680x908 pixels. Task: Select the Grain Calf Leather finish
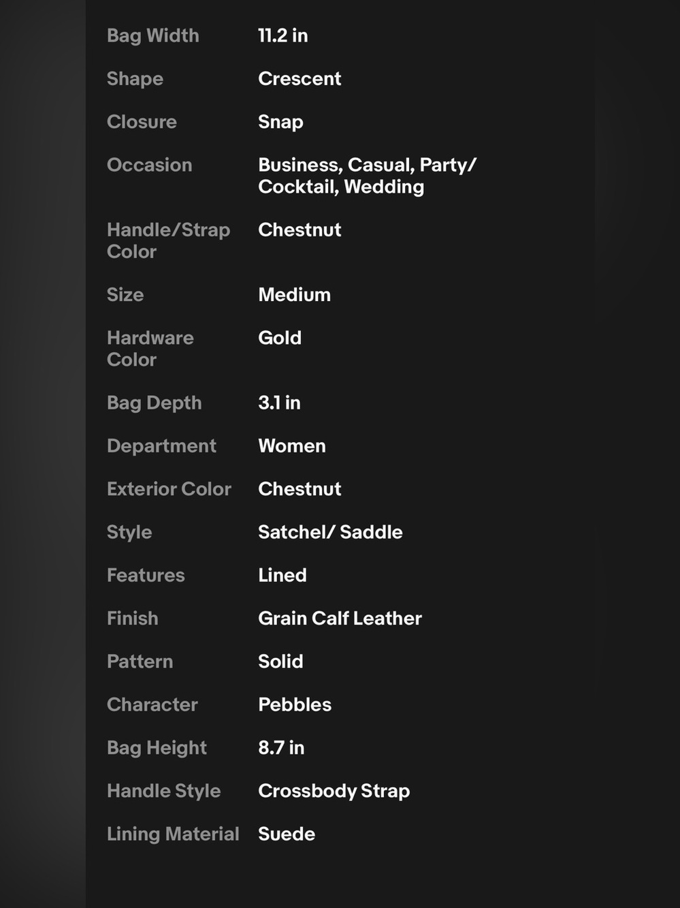340,619
